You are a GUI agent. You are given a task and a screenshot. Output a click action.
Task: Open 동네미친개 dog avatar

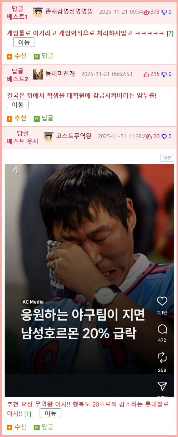tap(38, 75)
